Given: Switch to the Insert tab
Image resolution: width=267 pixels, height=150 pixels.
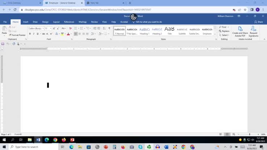Looking at the screenshot, I should point(26,22).
